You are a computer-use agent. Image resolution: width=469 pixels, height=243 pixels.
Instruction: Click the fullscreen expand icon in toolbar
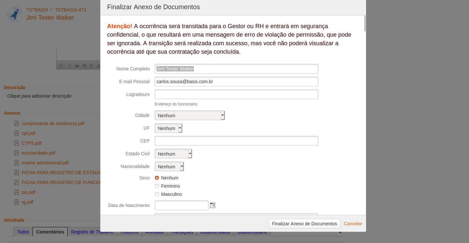tap(61, 66)
